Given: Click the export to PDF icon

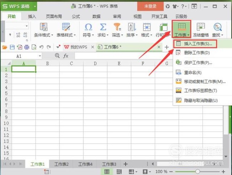Looking at the screenshot, I should tap(20, 47).
